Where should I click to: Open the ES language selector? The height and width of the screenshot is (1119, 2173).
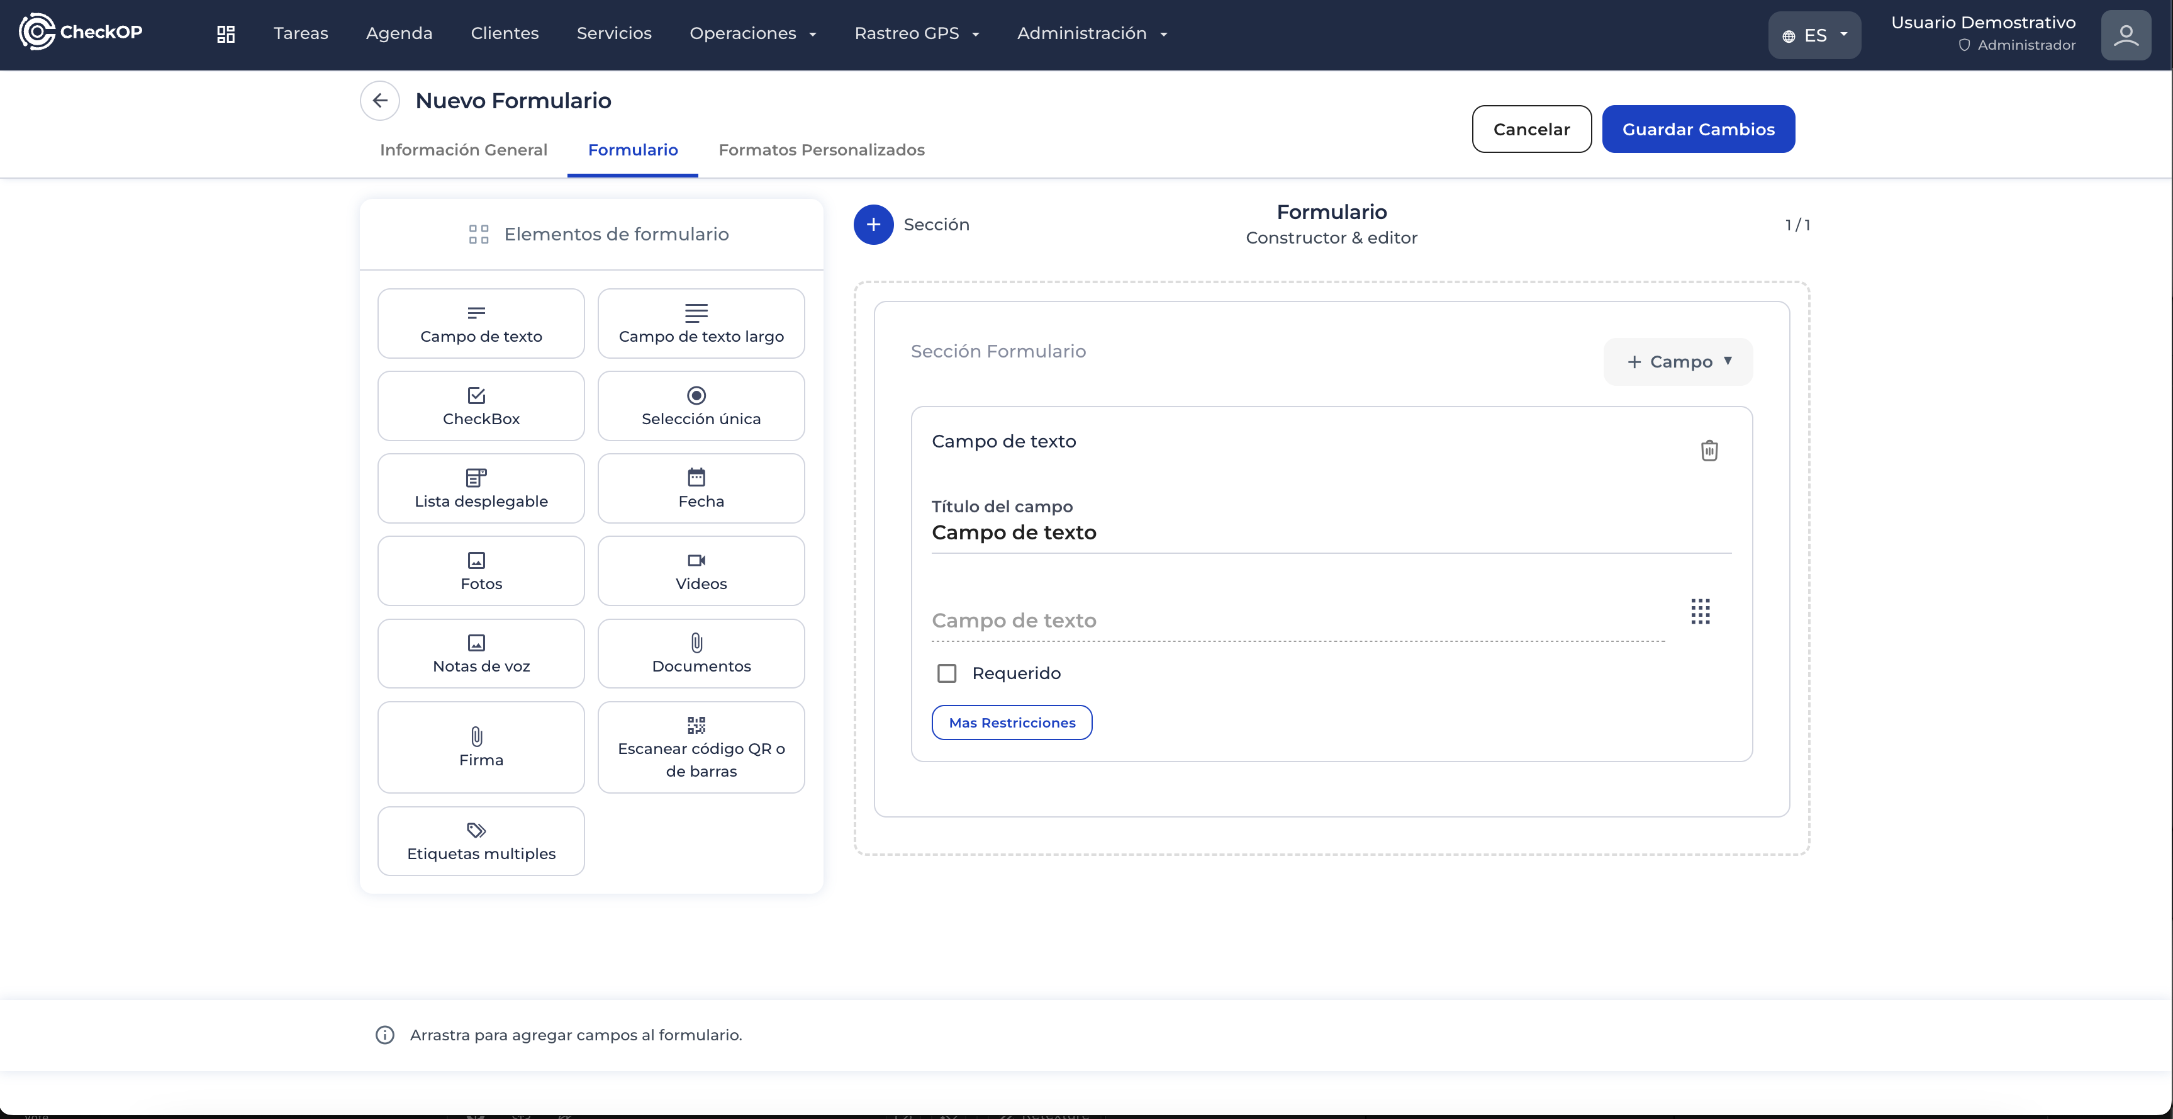point(1814,35)
